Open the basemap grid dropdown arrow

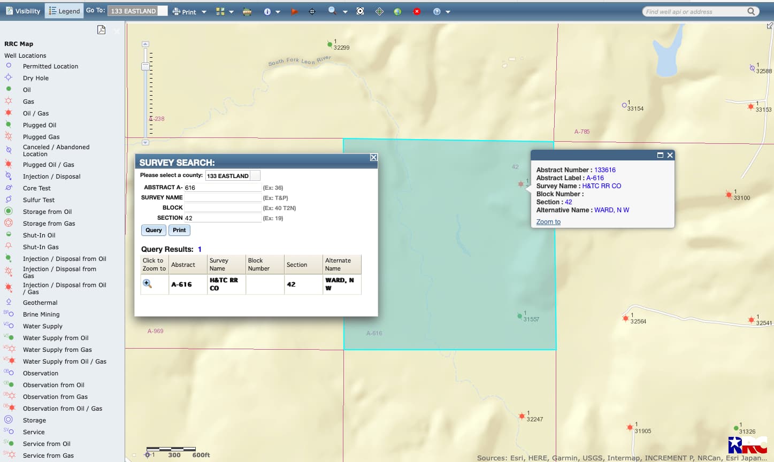pos(231,12)
